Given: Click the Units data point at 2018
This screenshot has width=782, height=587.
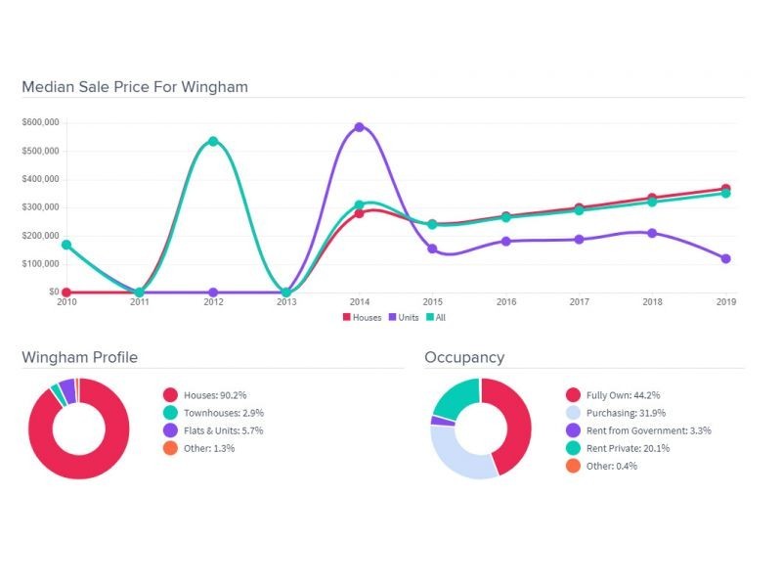Looking at the screenshot, I should point(653,234).
